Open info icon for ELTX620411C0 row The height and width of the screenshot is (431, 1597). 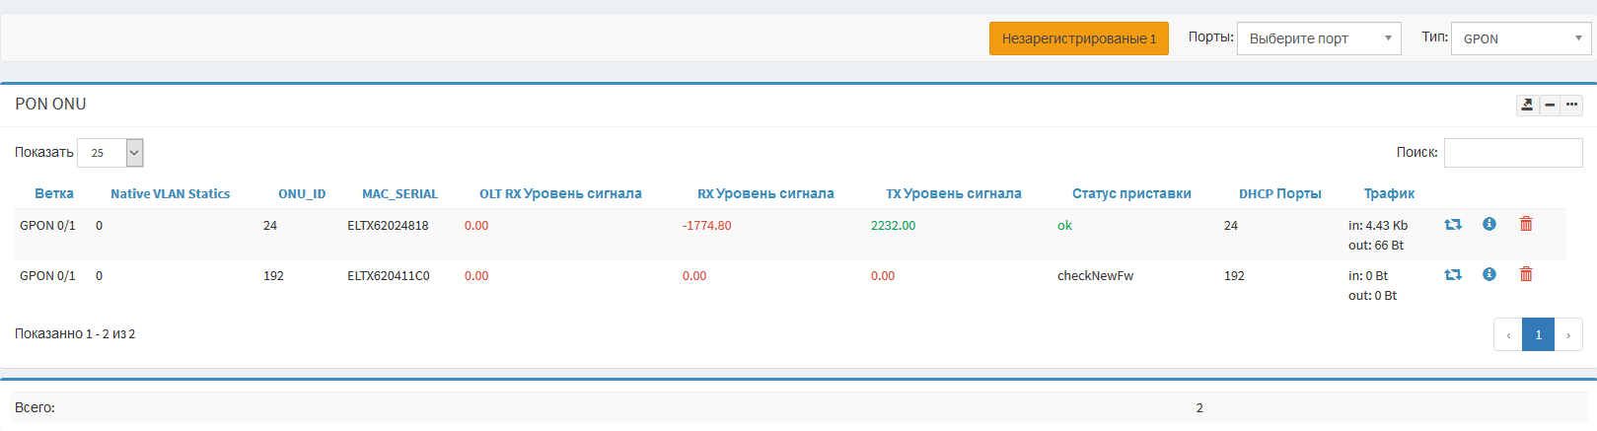tap(1489, 274)
